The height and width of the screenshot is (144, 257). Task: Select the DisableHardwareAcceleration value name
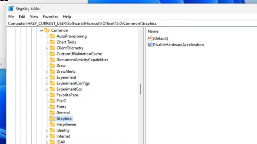click(x=178, y=45)
